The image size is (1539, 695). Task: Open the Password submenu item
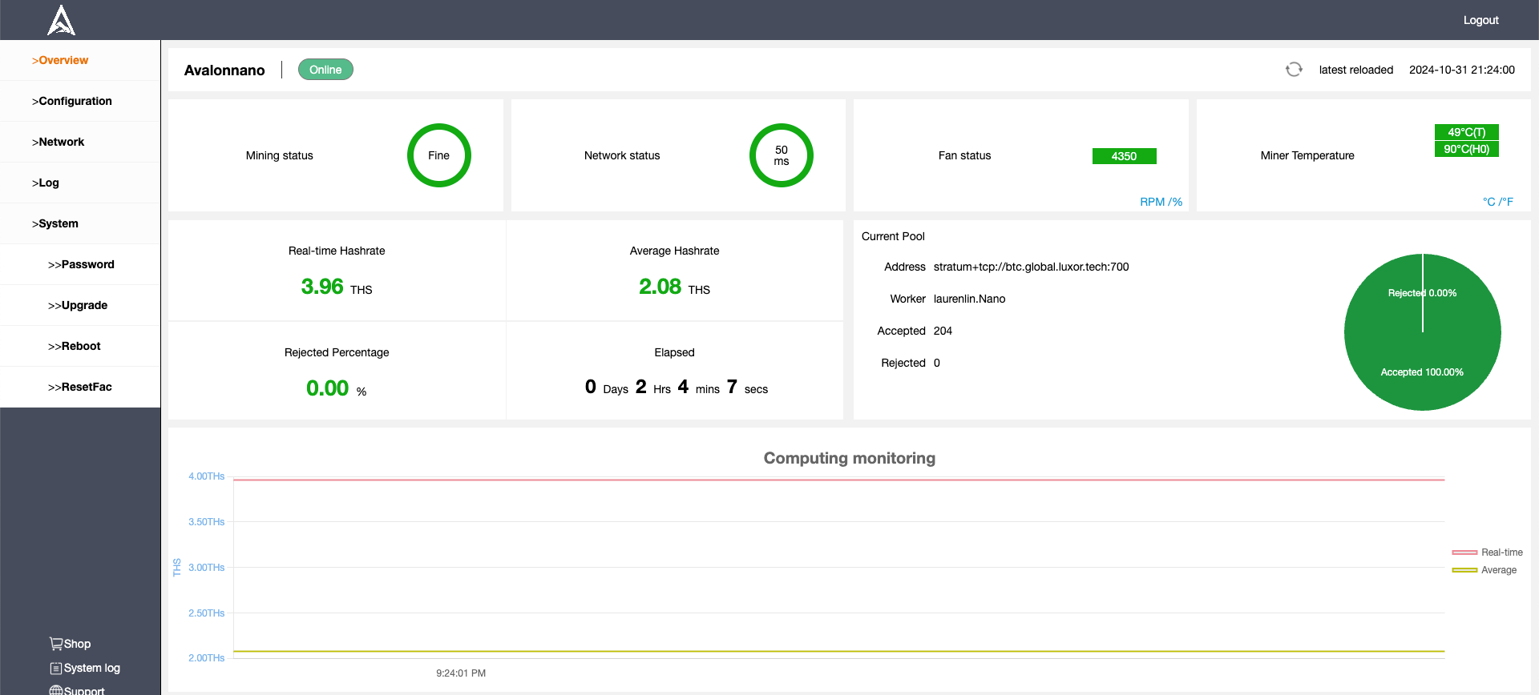coord(80,264)
